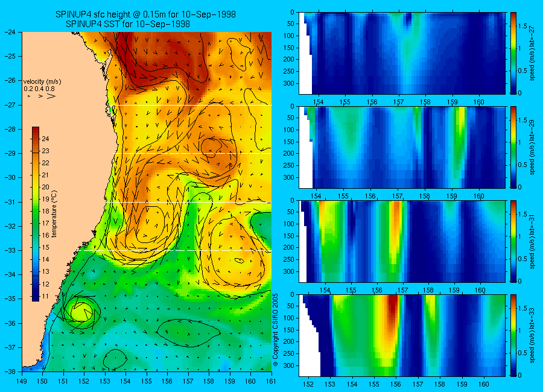
Task: Click the '160' longitude tick under the lat=-27 panel
Action: coord(479,102)
